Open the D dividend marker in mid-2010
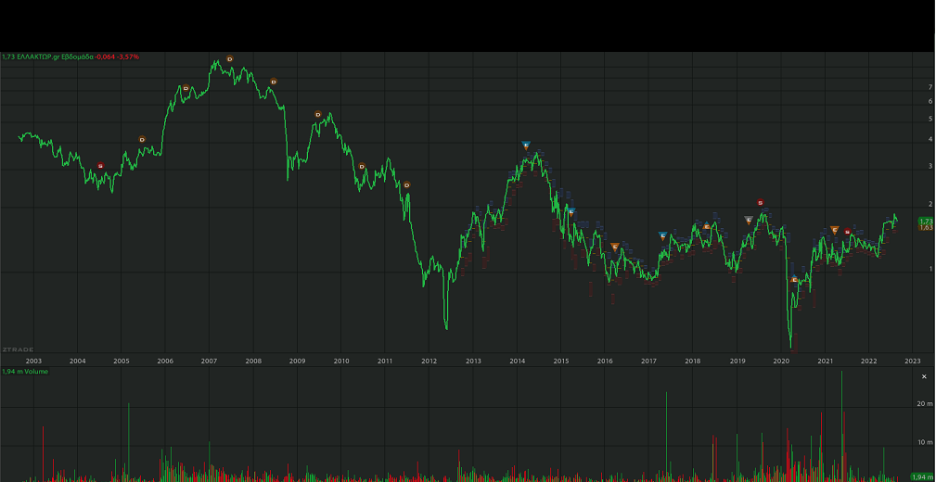Viewport: 936px width, 482px height. (x=362, y=167)
